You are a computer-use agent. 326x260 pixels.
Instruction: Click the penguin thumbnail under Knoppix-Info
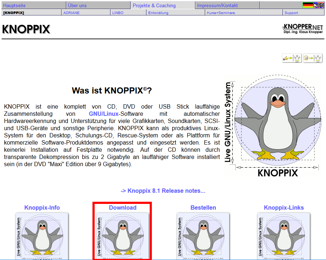point(42,236)
